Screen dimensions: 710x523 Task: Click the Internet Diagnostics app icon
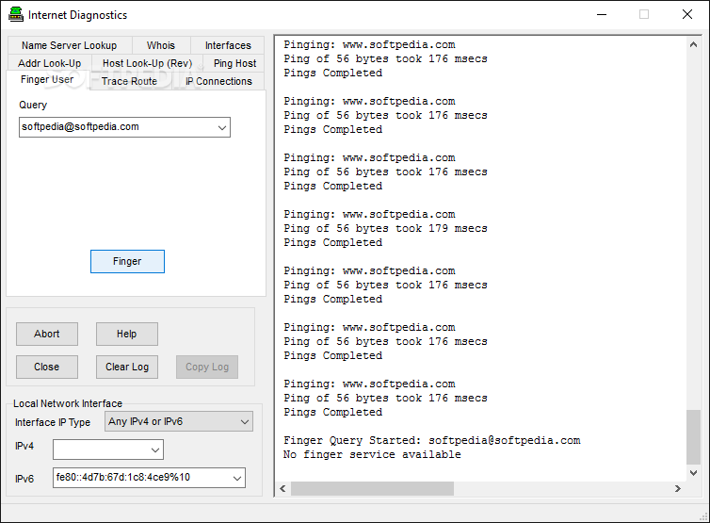tap(16, 14)
